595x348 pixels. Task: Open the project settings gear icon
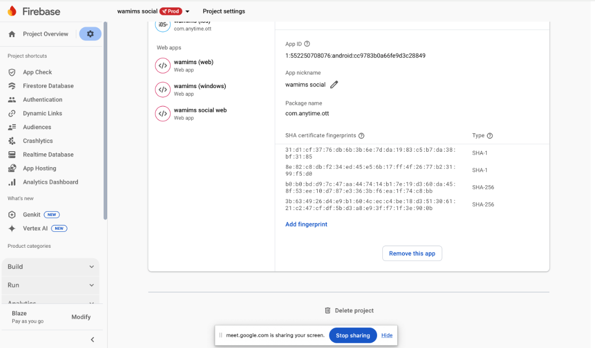pos(90,34)
